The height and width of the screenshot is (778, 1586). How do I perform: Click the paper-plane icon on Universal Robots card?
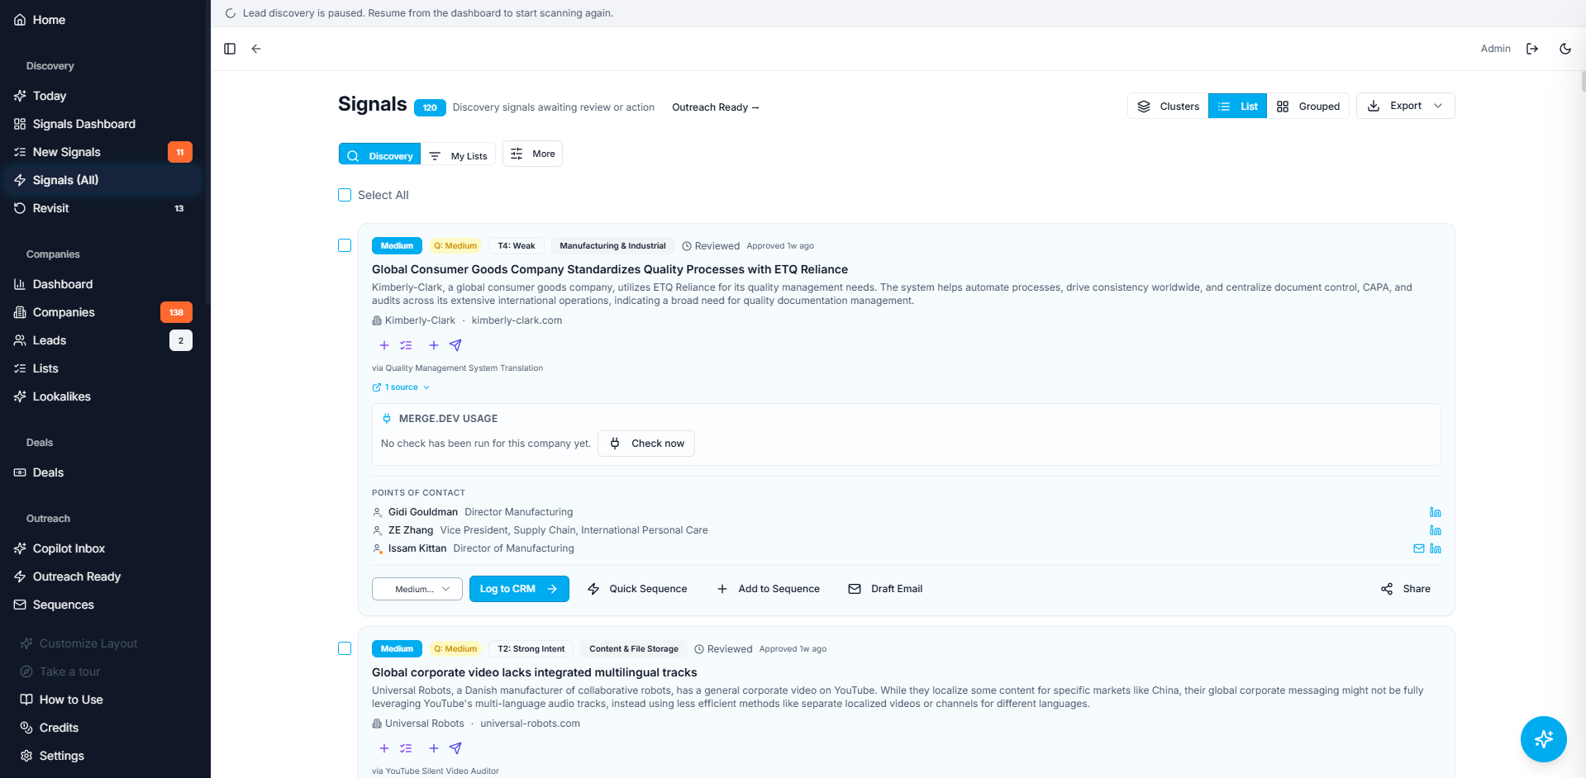[x=455, y=748]
